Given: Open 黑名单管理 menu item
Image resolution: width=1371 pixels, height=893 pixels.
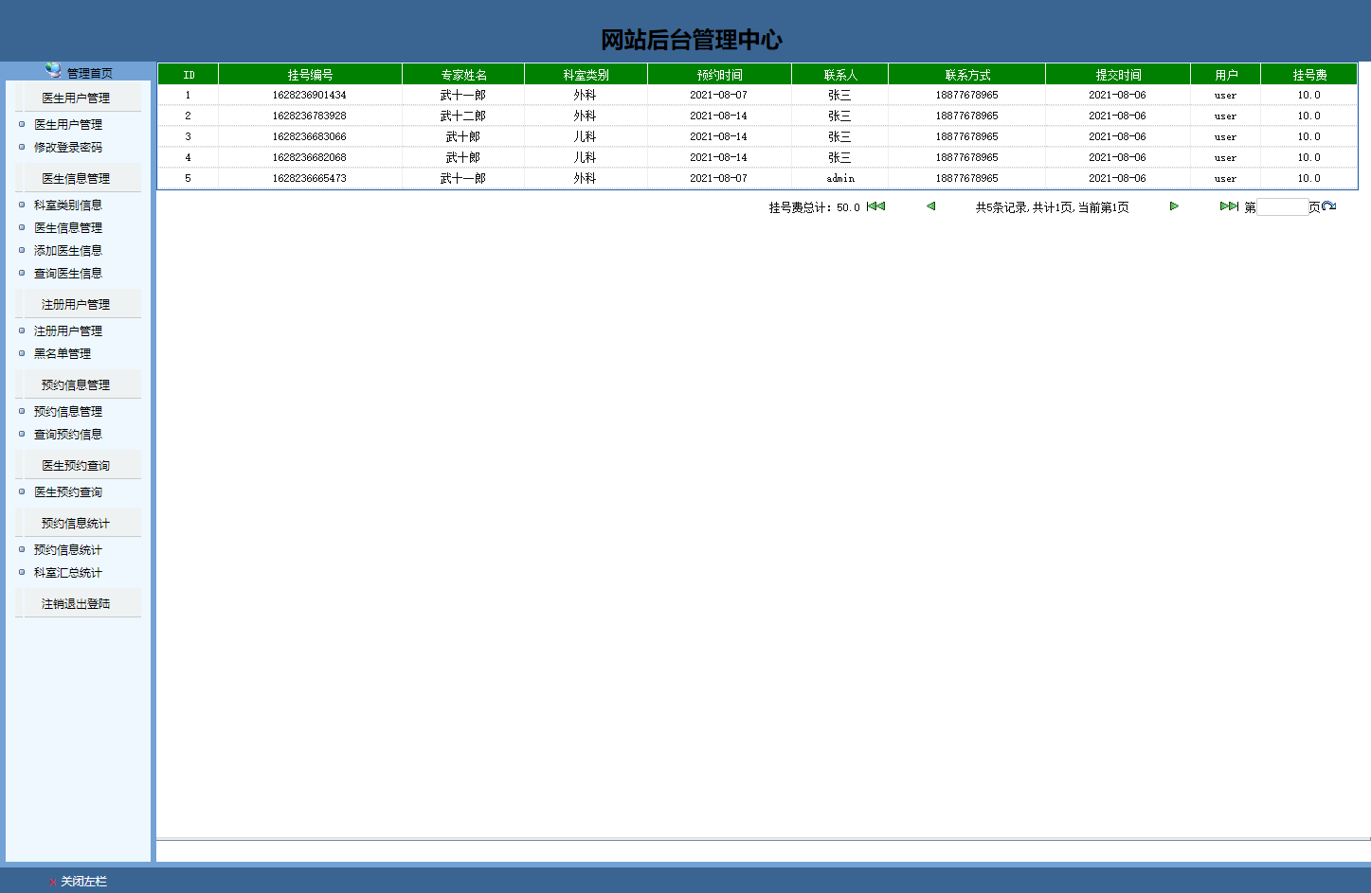Looking at the screenshot, I should [x=63, y=353].
